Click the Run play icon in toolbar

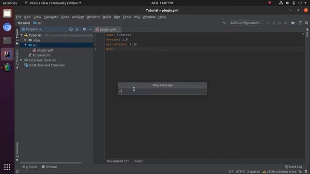click(x=268, y=23)
